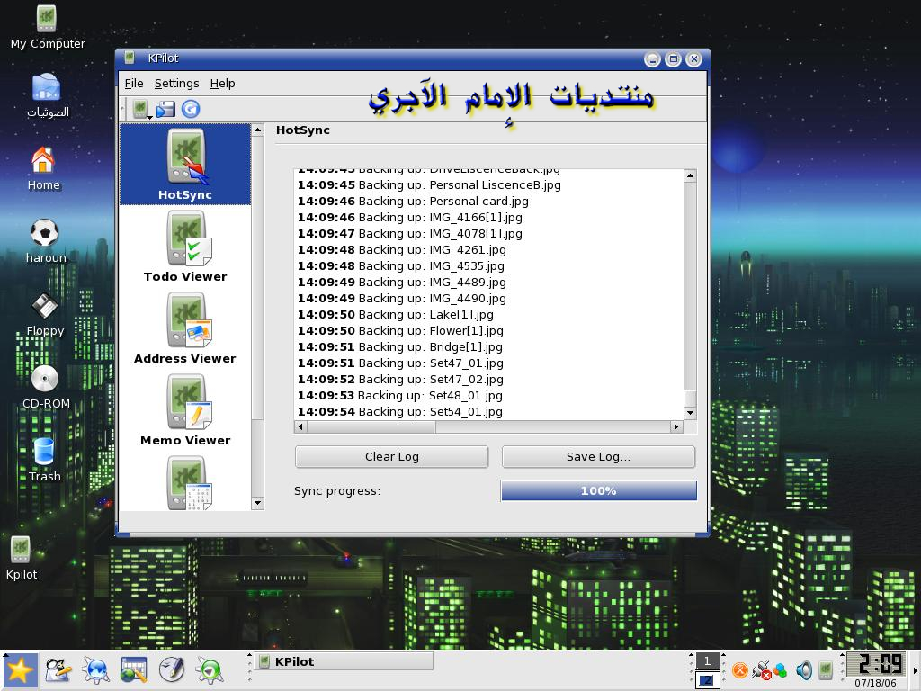Click the colored cubes tray icon
The height and width of the screenshot is (691, 921).
tap(780, 670)
